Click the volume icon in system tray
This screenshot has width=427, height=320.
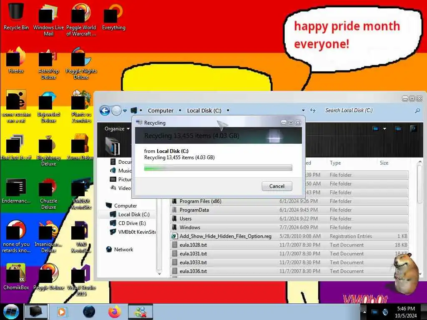click(x=385, y=312)
